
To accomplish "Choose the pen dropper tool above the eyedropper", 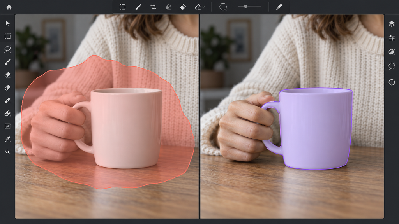I will 7,101.
